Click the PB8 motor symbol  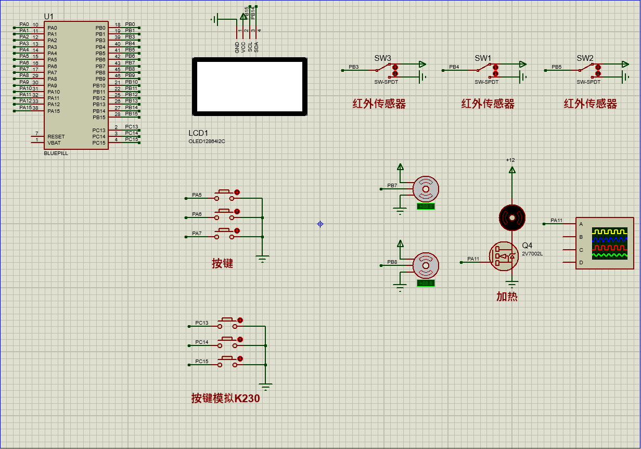426,266
